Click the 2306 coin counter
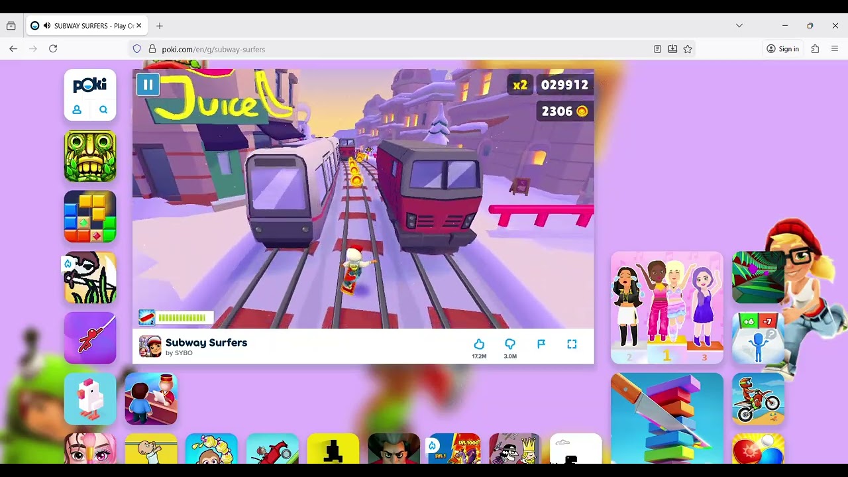This screenshot has width=848, height=477. [564, 111]
